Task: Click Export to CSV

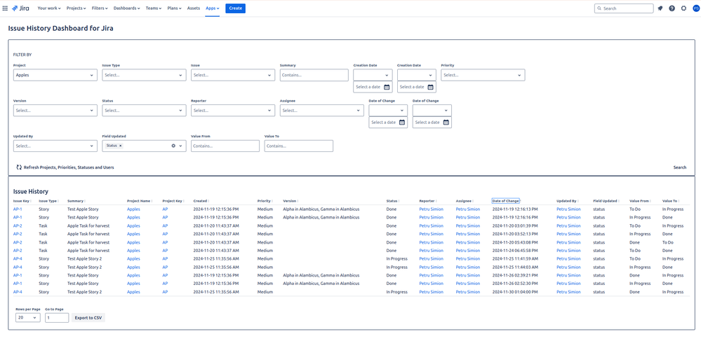Action: [x=88, y=318]
